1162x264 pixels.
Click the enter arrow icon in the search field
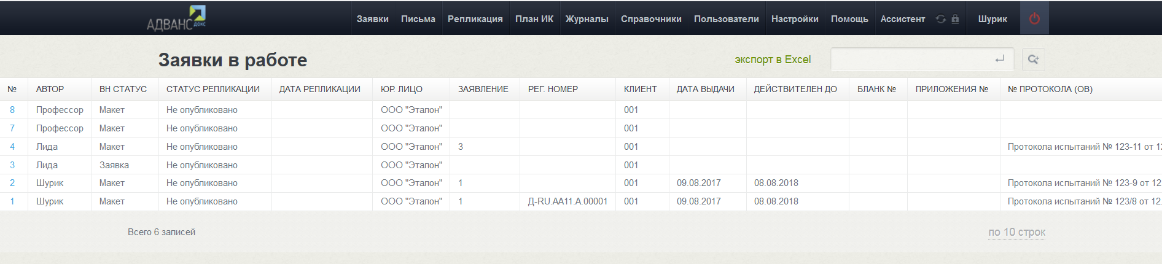[999, 60]
